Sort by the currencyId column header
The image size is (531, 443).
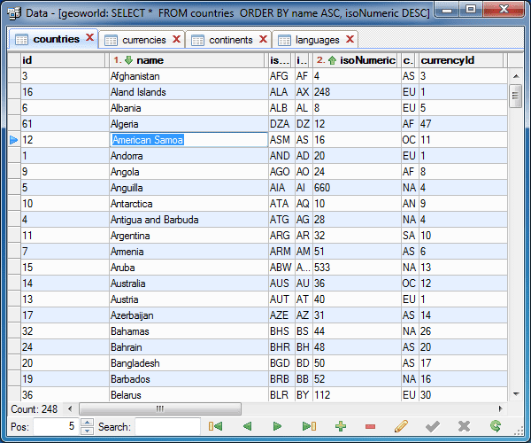pos(461,60)
